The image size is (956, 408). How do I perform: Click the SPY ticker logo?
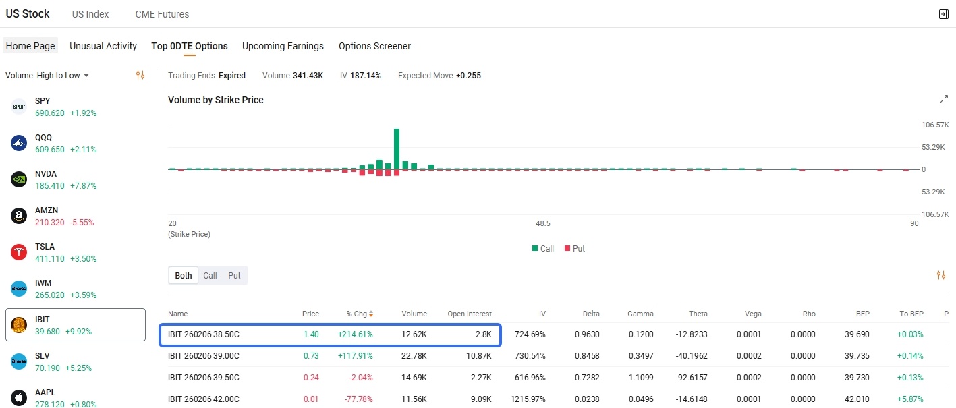(x=19, y=107)
